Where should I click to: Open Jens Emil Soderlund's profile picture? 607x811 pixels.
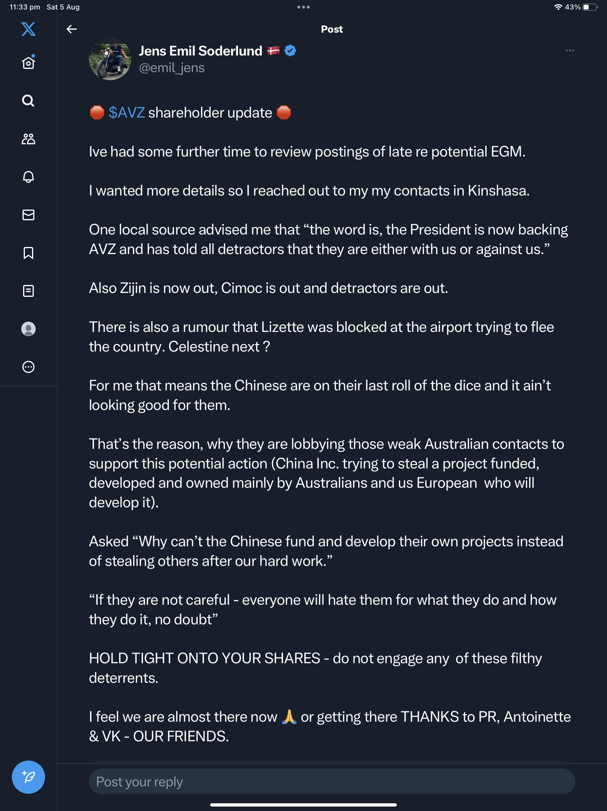[x=110, y=61]
